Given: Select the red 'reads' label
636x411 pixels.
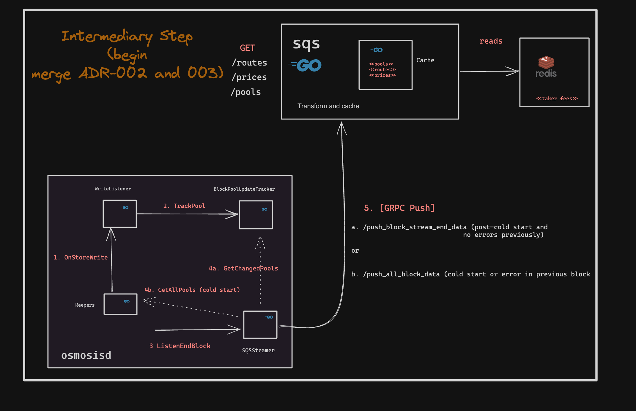Looking at the screenshot, I should [491, 41].
